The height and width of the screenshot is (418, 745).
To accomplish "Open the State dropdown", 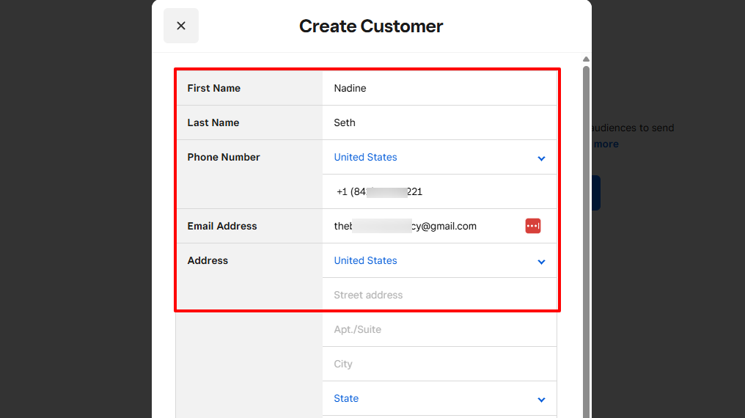I will tap(439, 398).
